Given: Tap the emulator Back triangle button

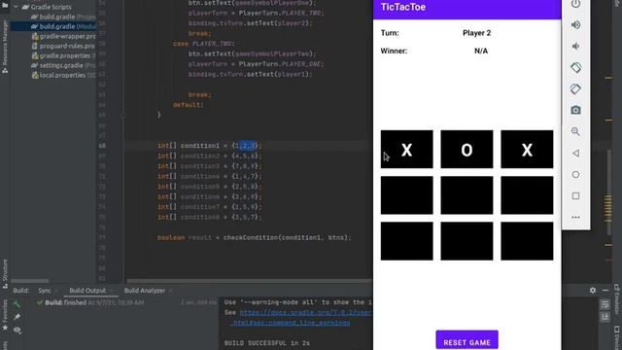Looking at the screenshot, I should point(575,154).
